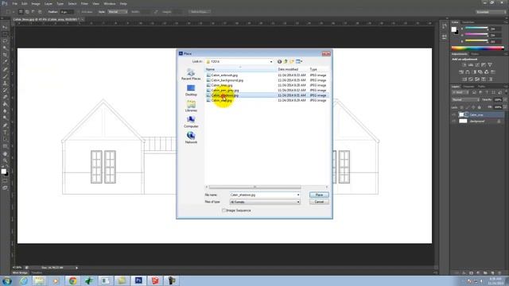The image size is (509, 286).
Task: Add a Levels adjustment
Action: tap(471, 65)
